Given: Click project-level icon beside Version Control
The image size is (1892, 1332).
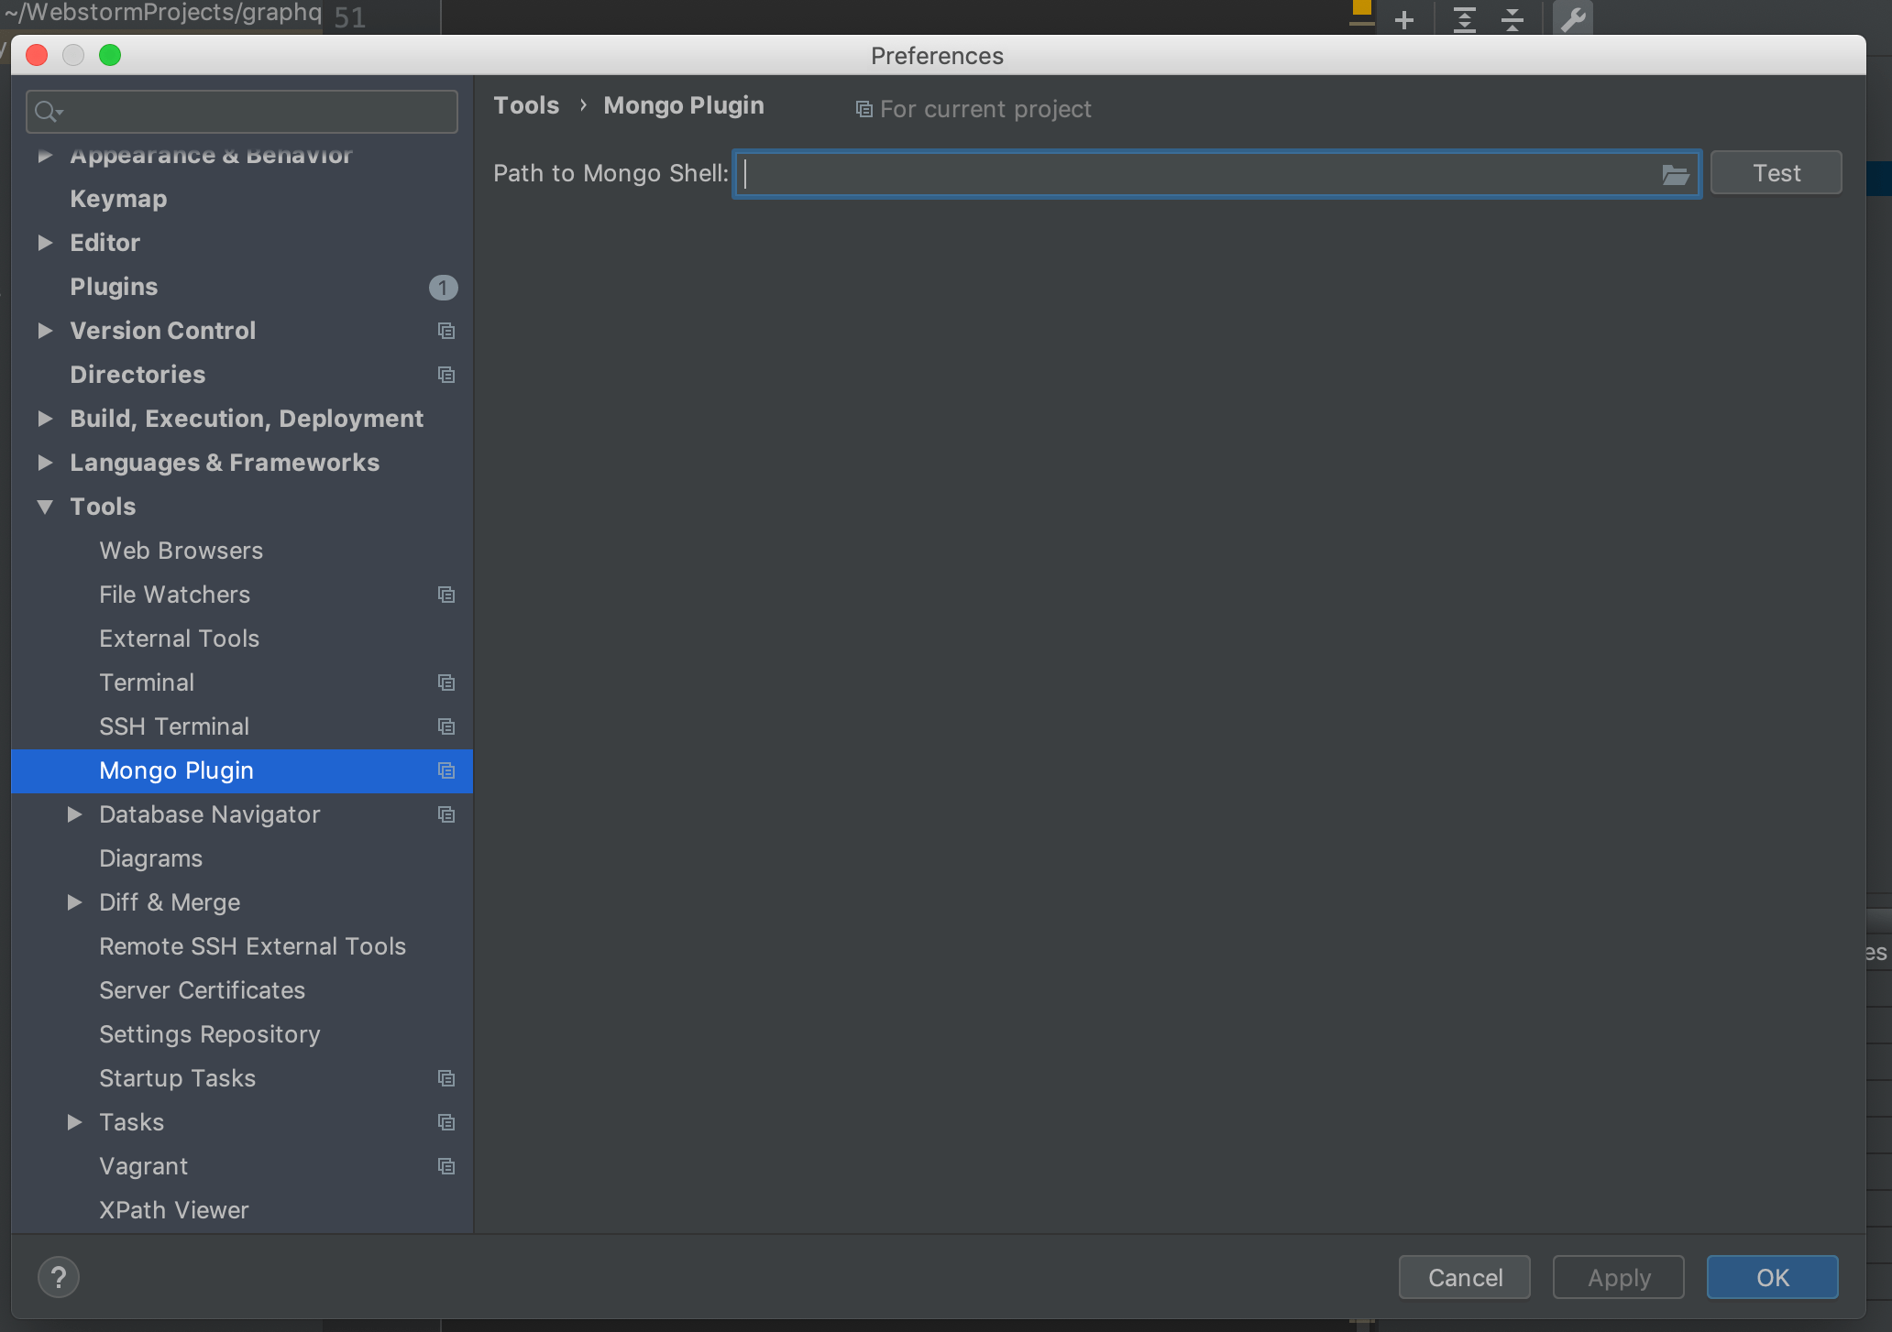Looking at the screenshot, I should point(446,331).
